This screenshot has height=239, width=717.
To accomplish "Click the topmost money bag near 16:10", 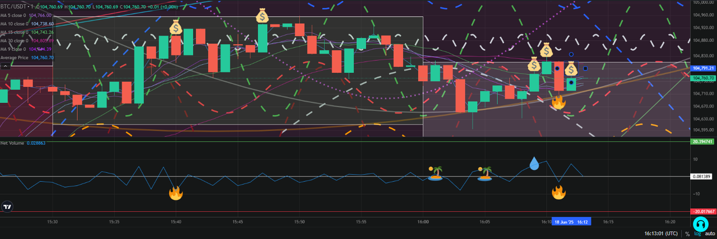I will point(546,50).
